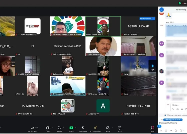This screenshot has width=187, height=134.
Task: Select the mf participant tile
Action: click(x=32, y=46)
